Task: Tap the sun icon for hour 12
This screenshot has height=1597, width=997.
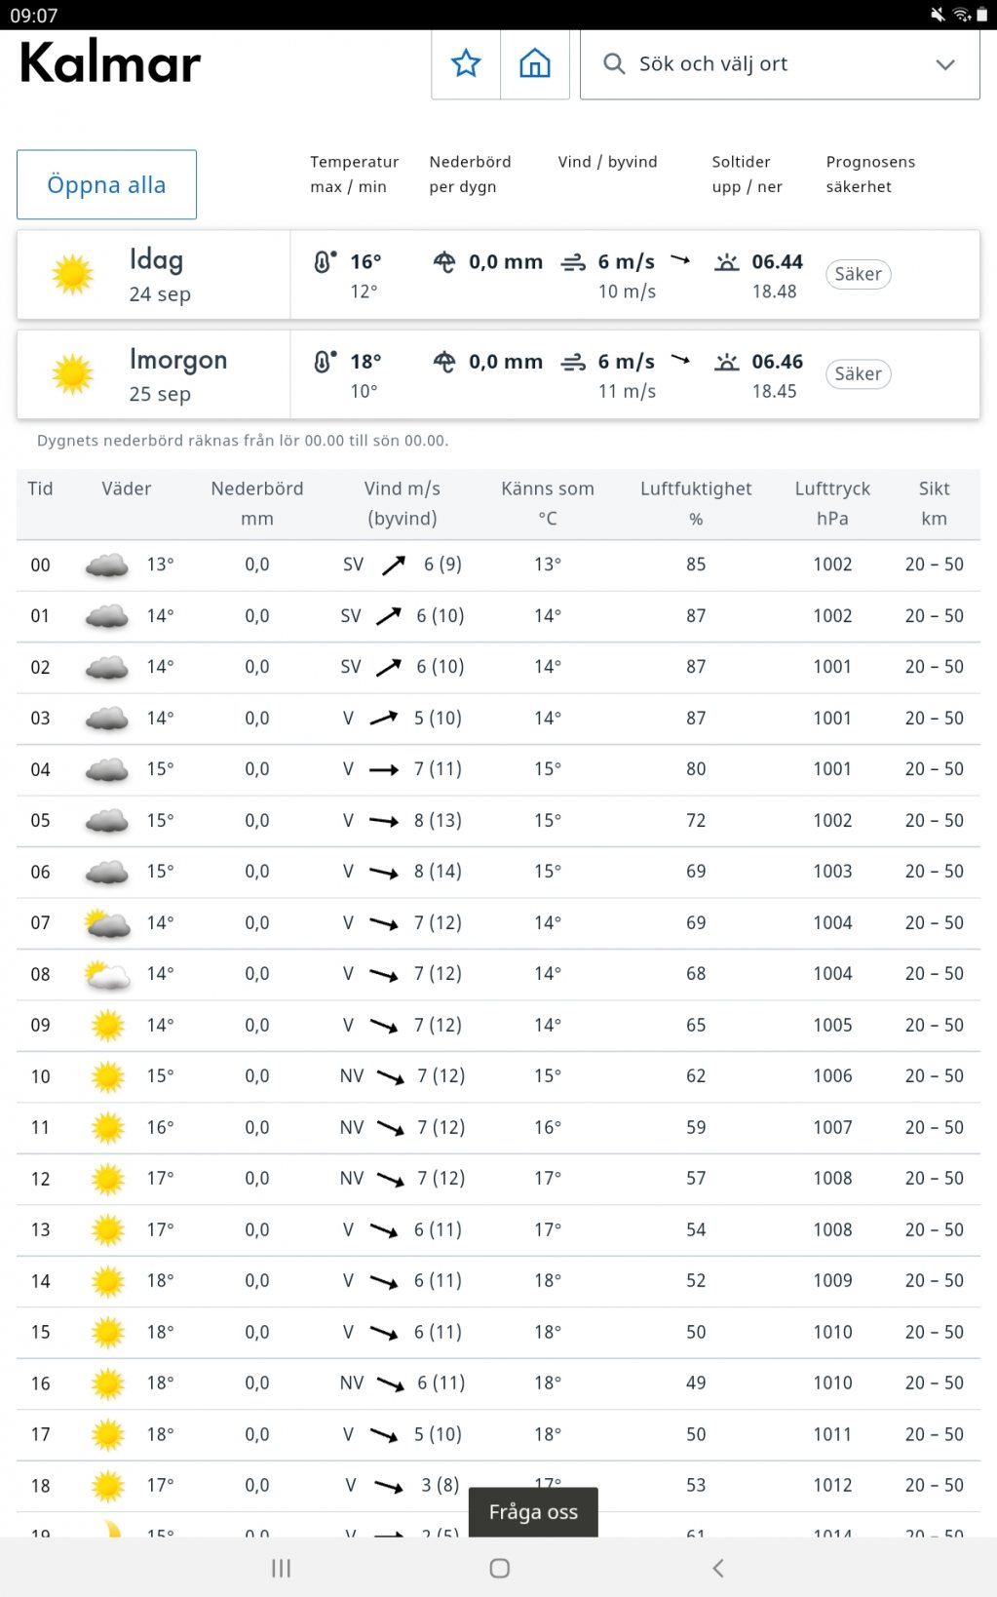Action: (108, 1179)
